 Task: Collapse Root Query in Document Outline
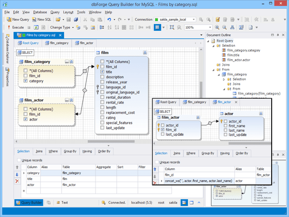[208, 41]
